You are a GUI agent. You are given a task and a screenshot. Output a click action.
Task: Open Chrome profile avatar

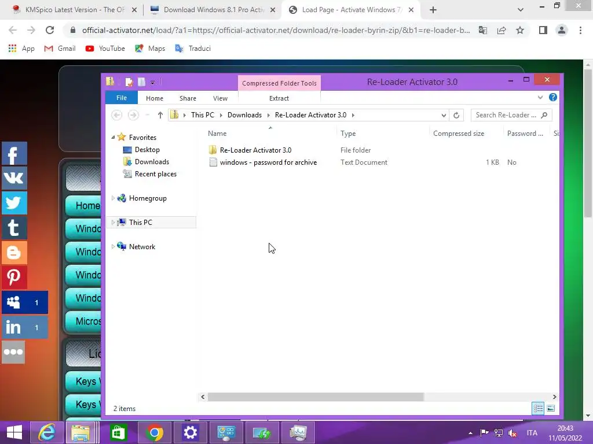(x=562, y=30)
